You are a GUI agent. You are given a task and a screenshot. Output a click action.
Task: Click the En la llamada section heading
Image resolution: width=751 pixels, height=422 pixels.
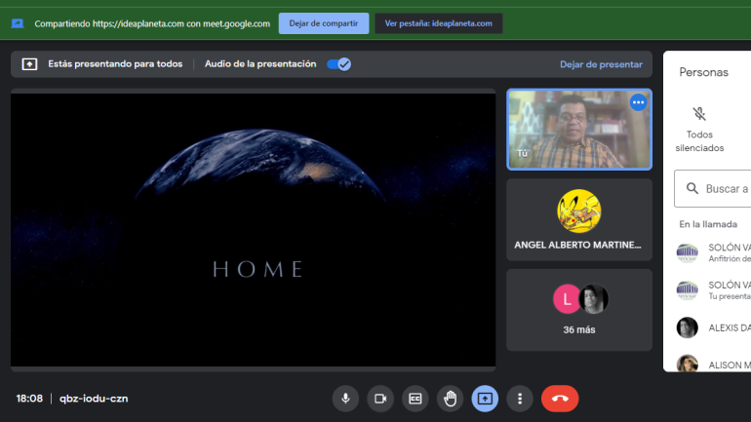(x=708, y=224)
